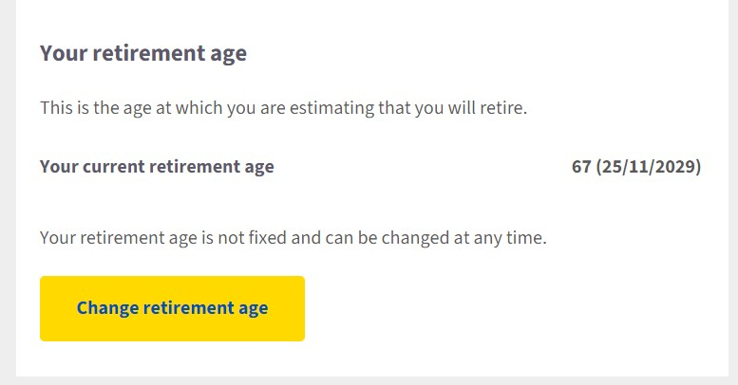Click the "Your current retirement age" label
Viewport: 738px width, 385px height.
click(x=157, y=167)
